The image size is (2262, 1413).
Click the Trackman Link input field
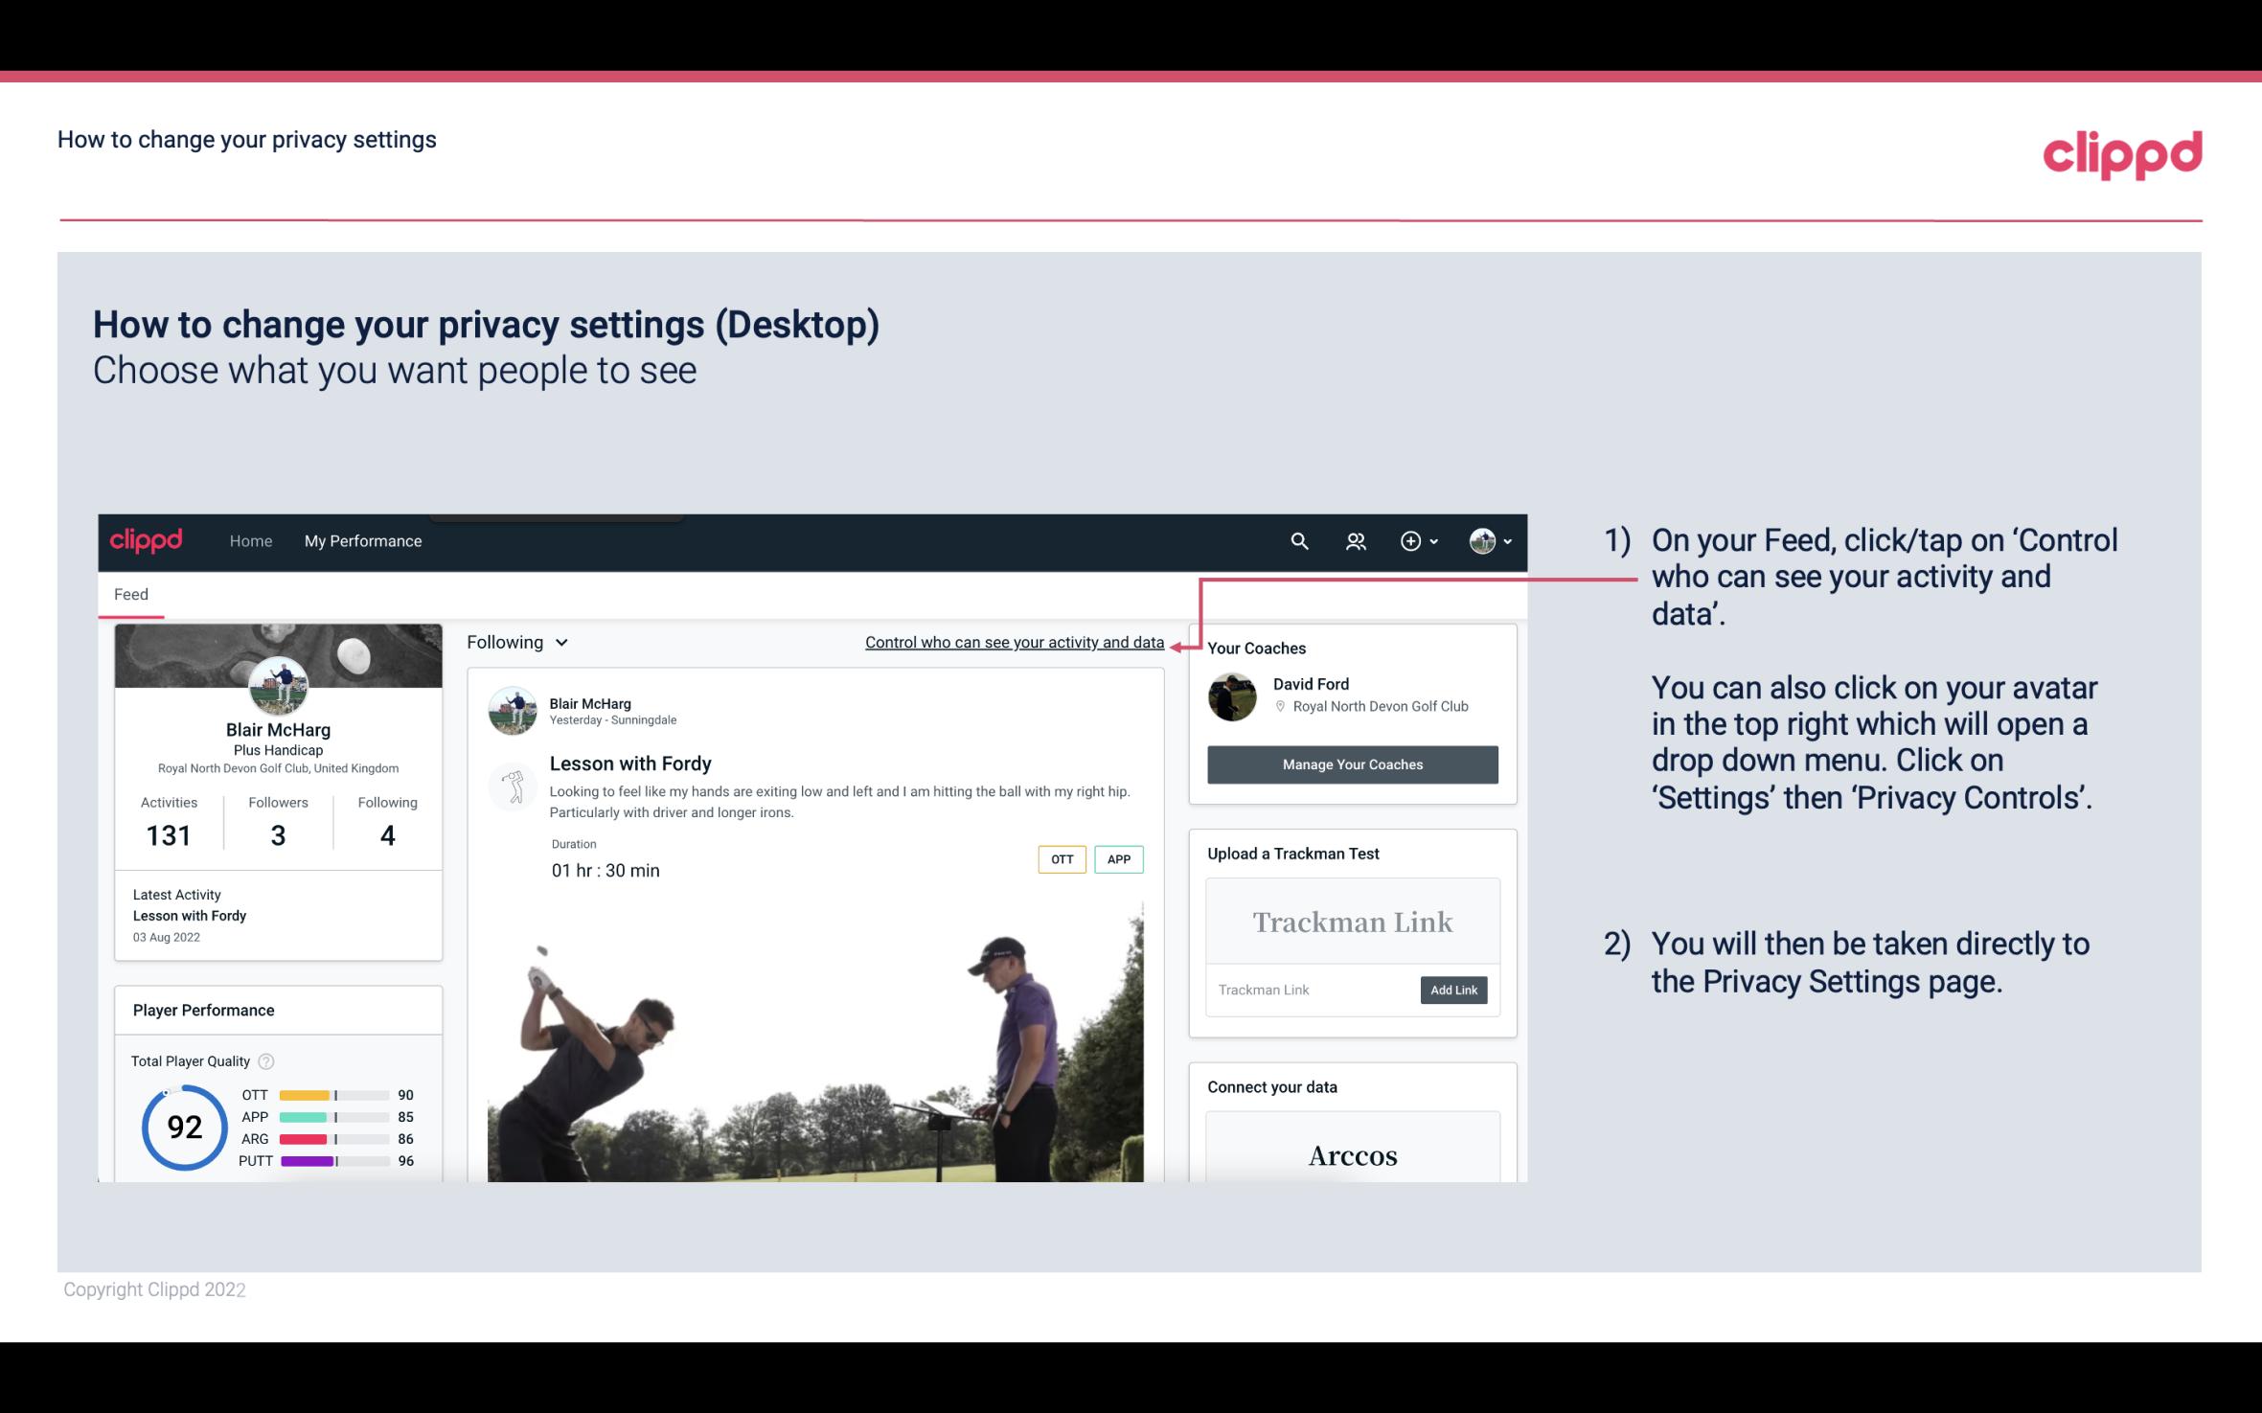pyautogui.click(x=1310, y=990)
